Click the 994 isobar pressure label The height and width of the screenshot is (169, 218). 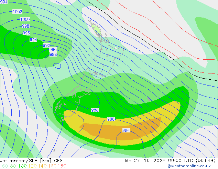pyautogui.click(x=33, y=40)
